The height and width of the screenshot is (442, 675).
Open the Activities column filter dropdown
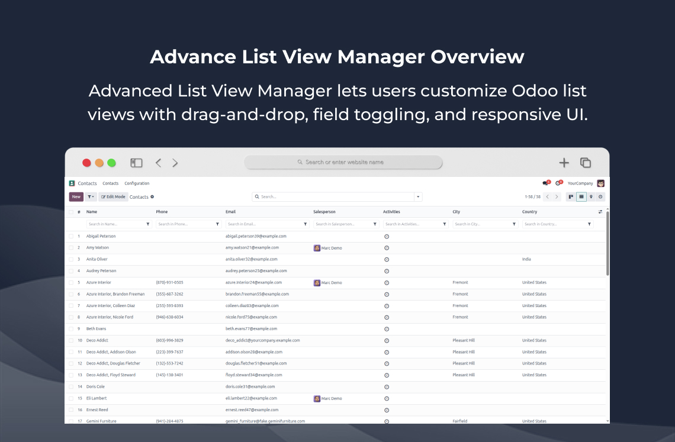(x=445, y=224)
